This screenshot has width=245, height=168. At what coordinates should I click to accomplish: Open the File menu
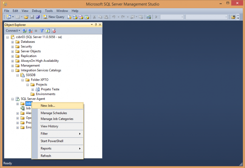(x=7, y=11)
